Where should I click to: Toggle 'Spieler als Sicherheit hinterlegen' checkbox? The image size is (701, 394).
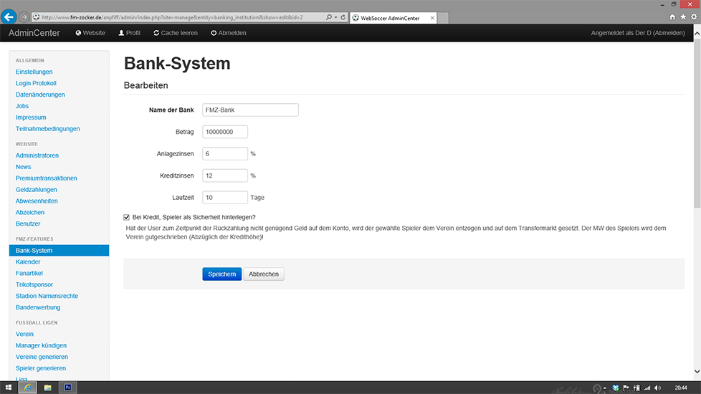[x=127, y=217]
